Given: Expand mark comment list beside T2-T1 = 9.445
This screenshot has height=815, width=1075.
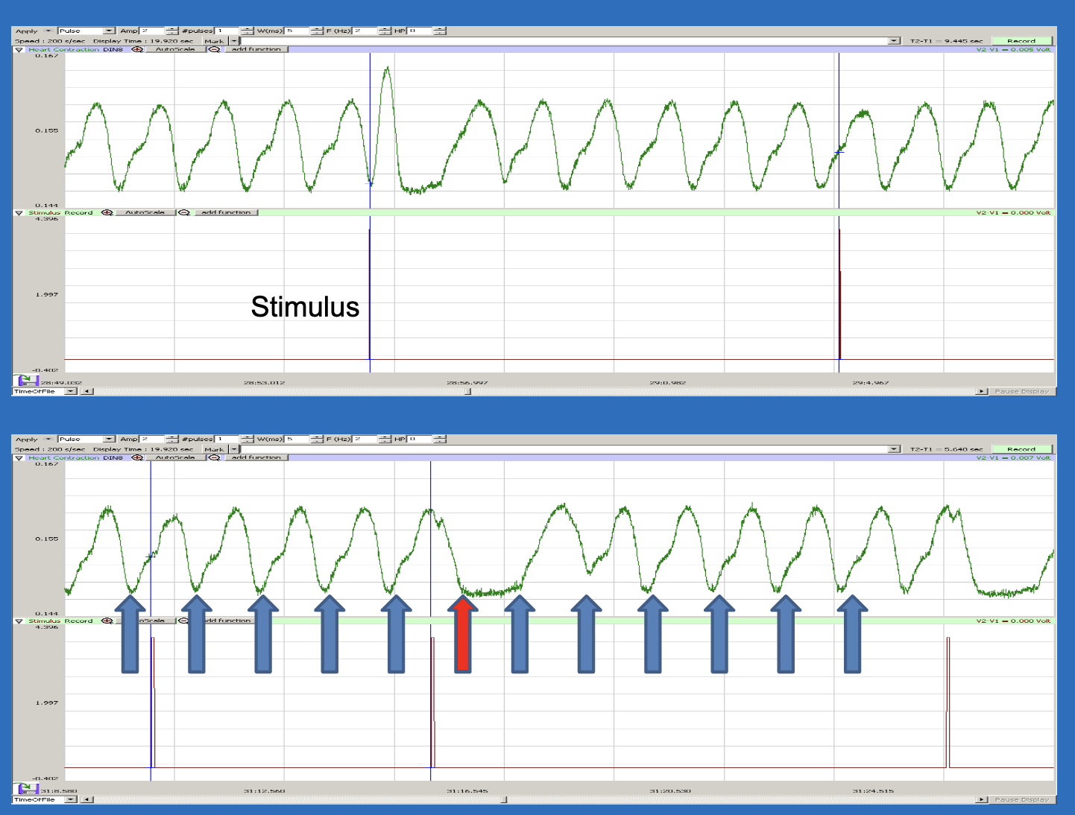Looking at the screenshot, I should 895,41.
